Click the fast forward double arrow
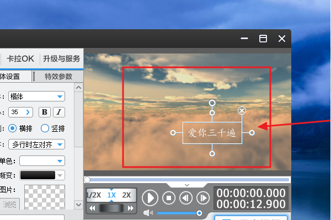Viewport: 331px width, 220px height. pyautogui.click(x=131, y=208)
